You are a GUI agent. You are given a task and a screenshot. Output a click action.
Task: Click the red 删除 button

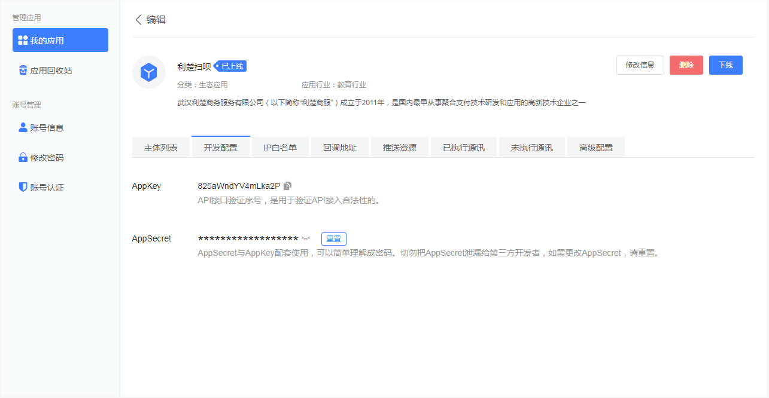coord(686,65)
